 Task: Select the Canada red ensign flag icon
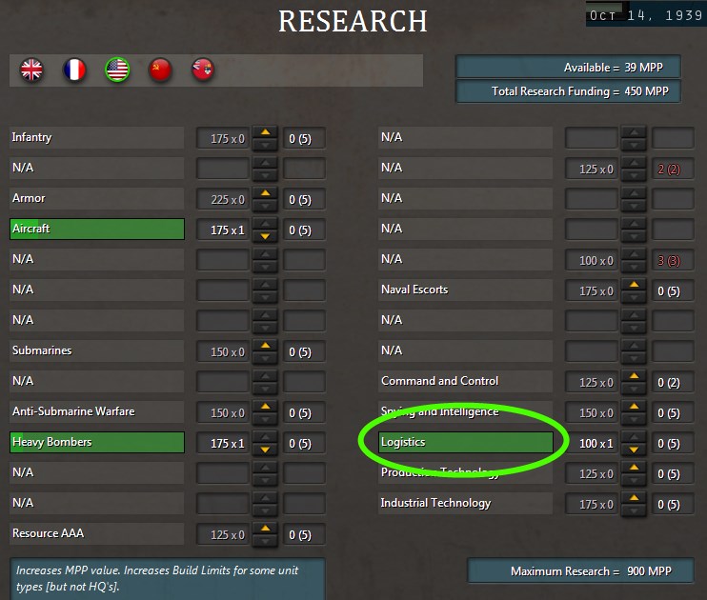coord(203,70)
